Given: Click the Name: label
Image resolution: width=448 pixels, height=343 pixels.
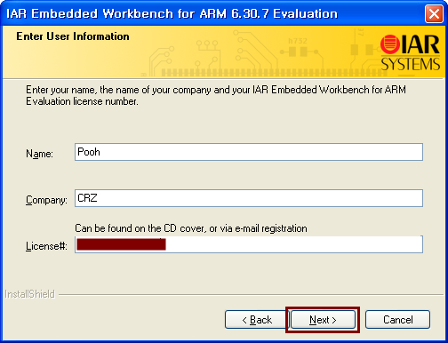Looking at the screenshot, I should pos(39,154).
